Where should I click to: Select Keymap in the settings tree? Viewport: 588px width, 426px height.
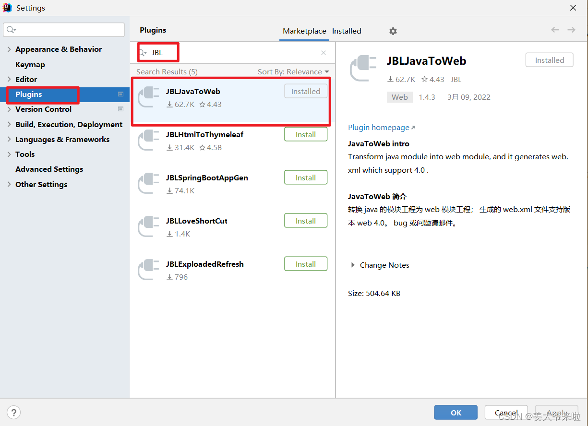[x=30, y=64]
